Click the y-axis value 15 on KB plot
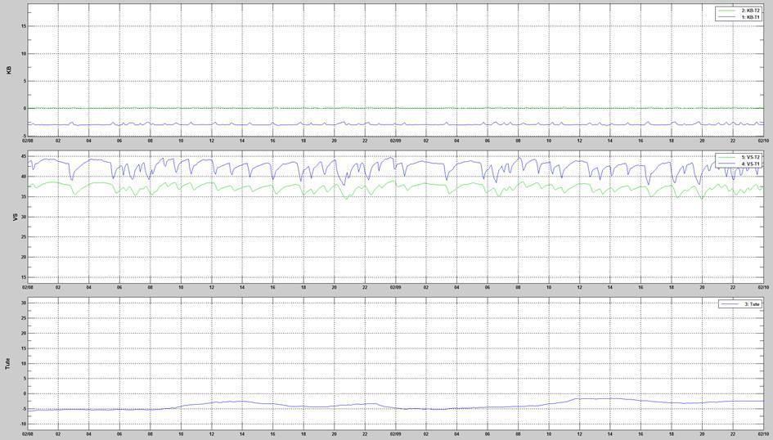 pyautogui.click(x=23, y=26)
